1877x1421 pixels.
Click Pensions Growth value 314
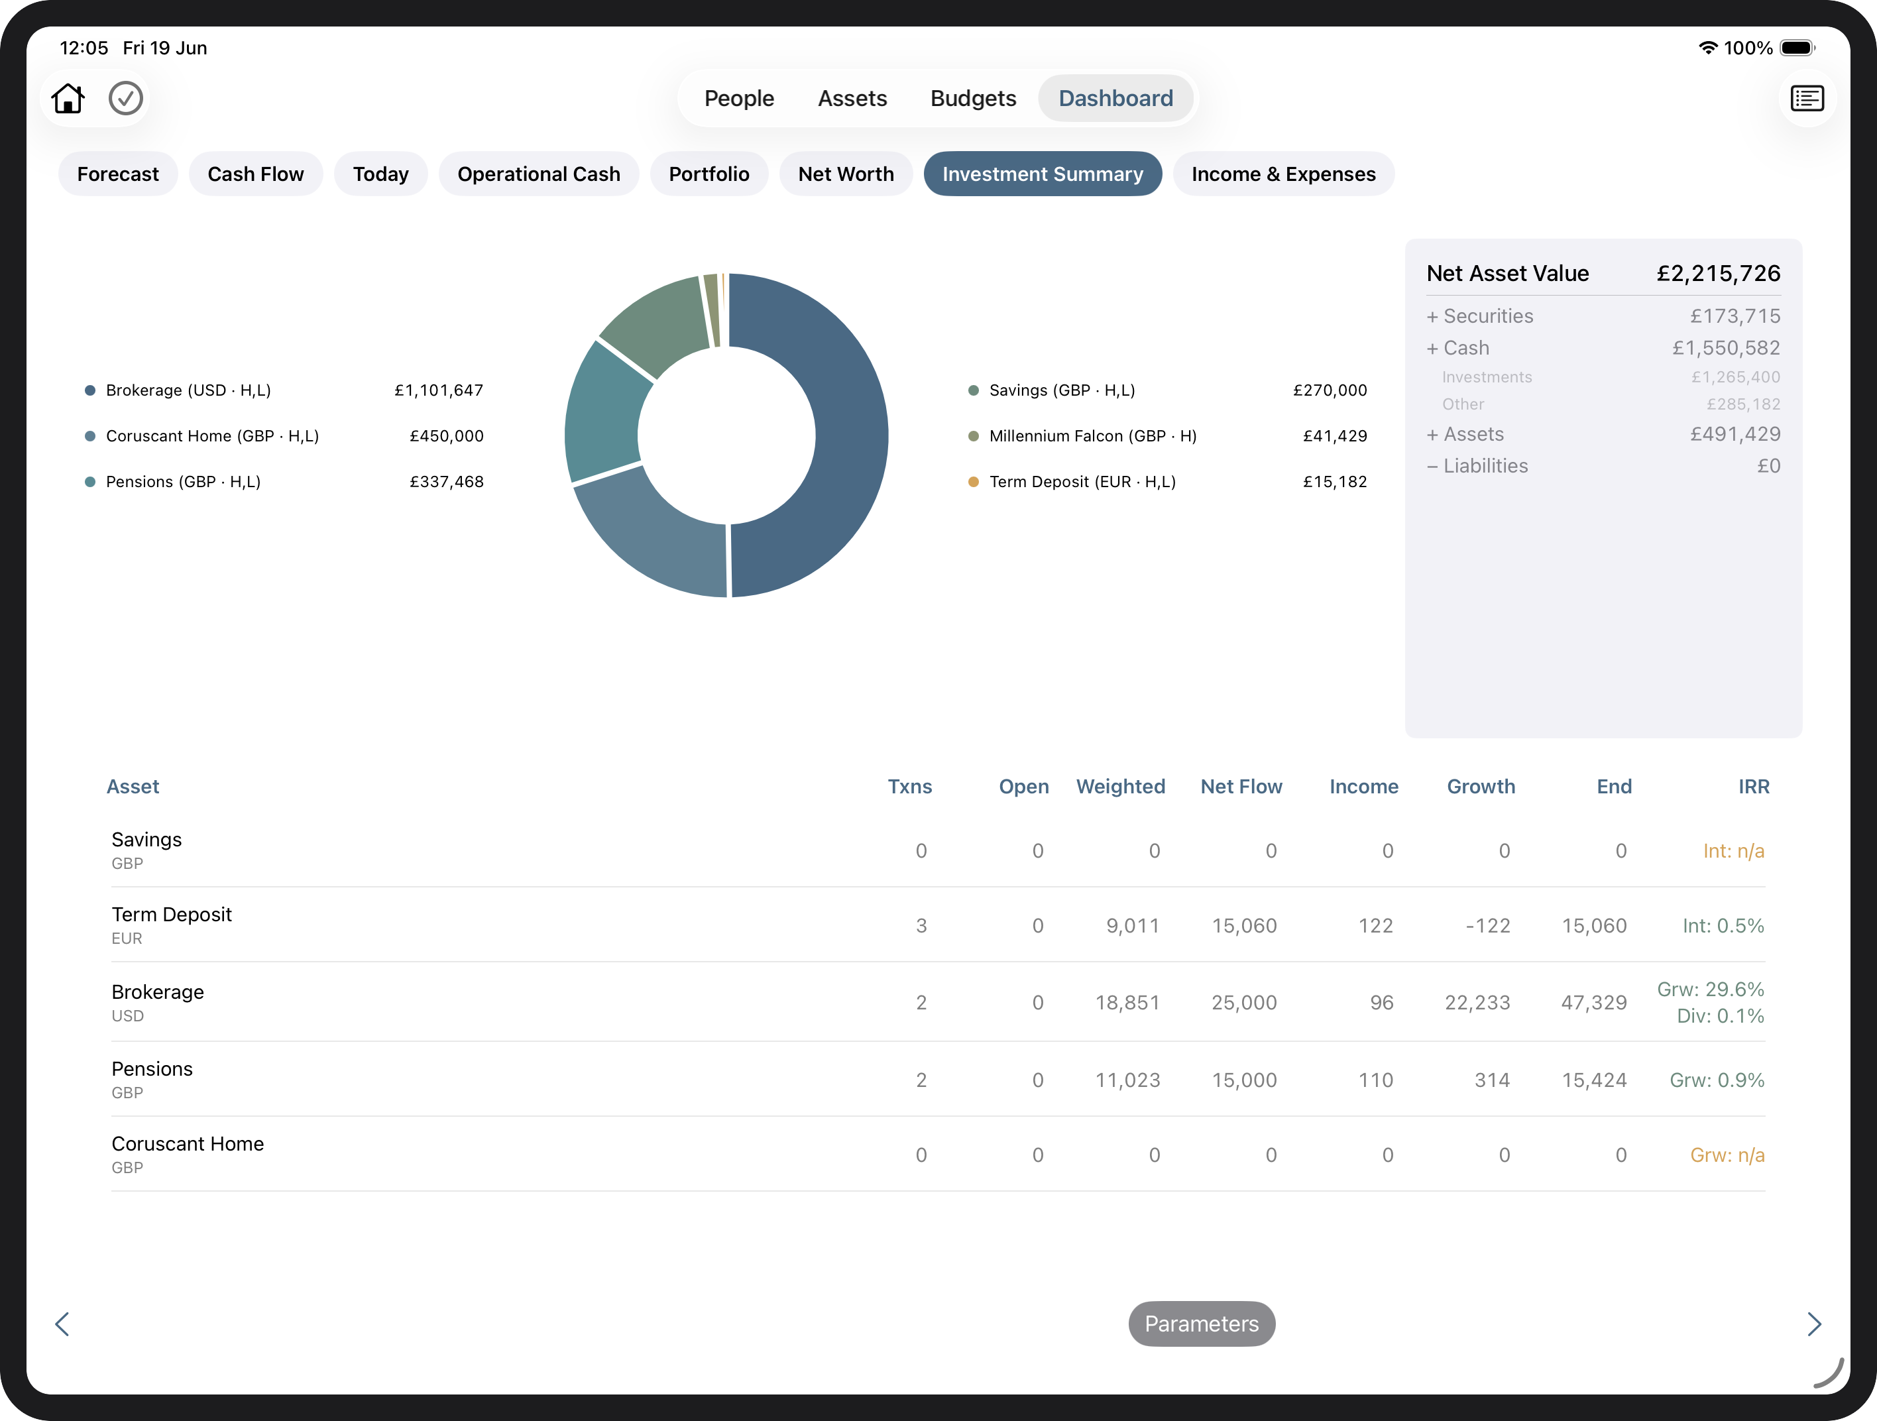[1492, 1080]
